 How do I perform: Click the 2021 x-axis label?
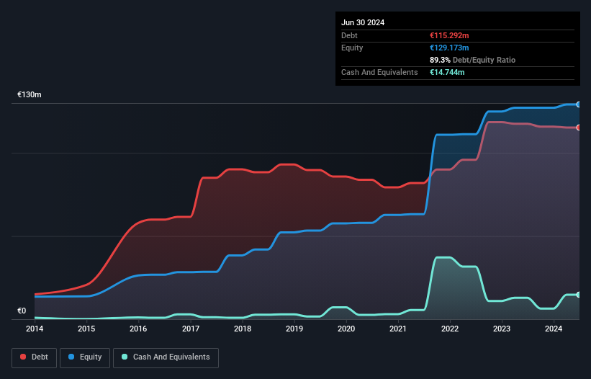[x=398, y=329]
